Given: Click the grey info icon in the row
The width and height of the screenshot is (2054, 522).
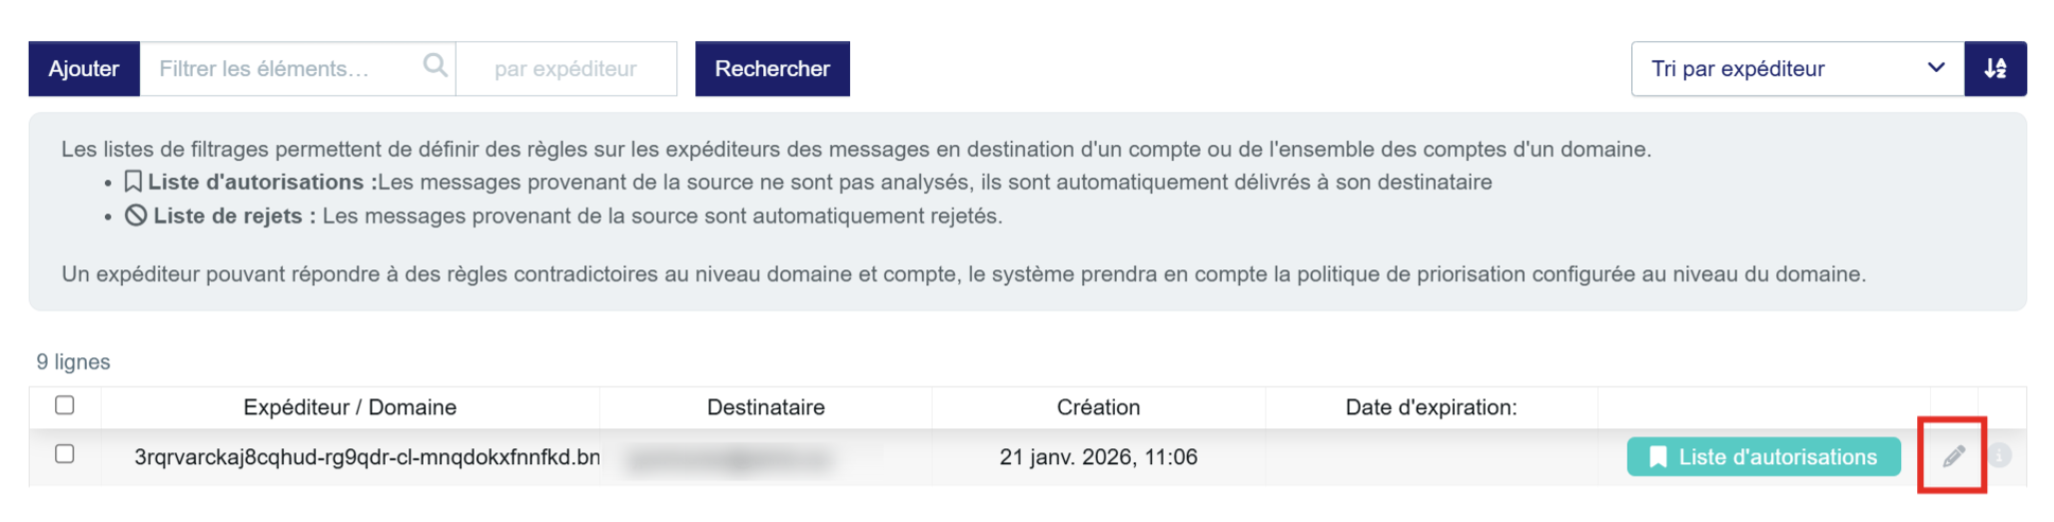Looking at the screenshot, I should coord(2000,456).
